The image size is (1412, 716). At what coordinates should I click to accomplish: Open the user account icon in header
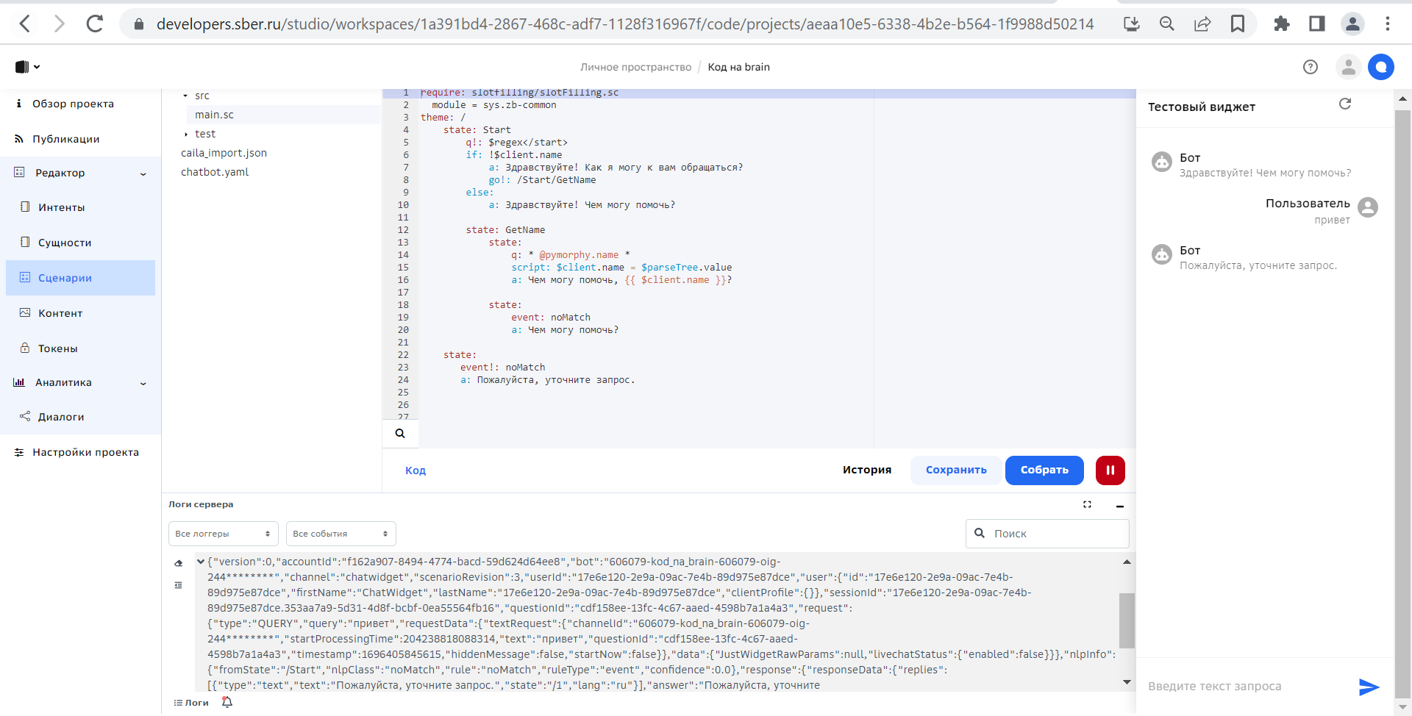1348,67
